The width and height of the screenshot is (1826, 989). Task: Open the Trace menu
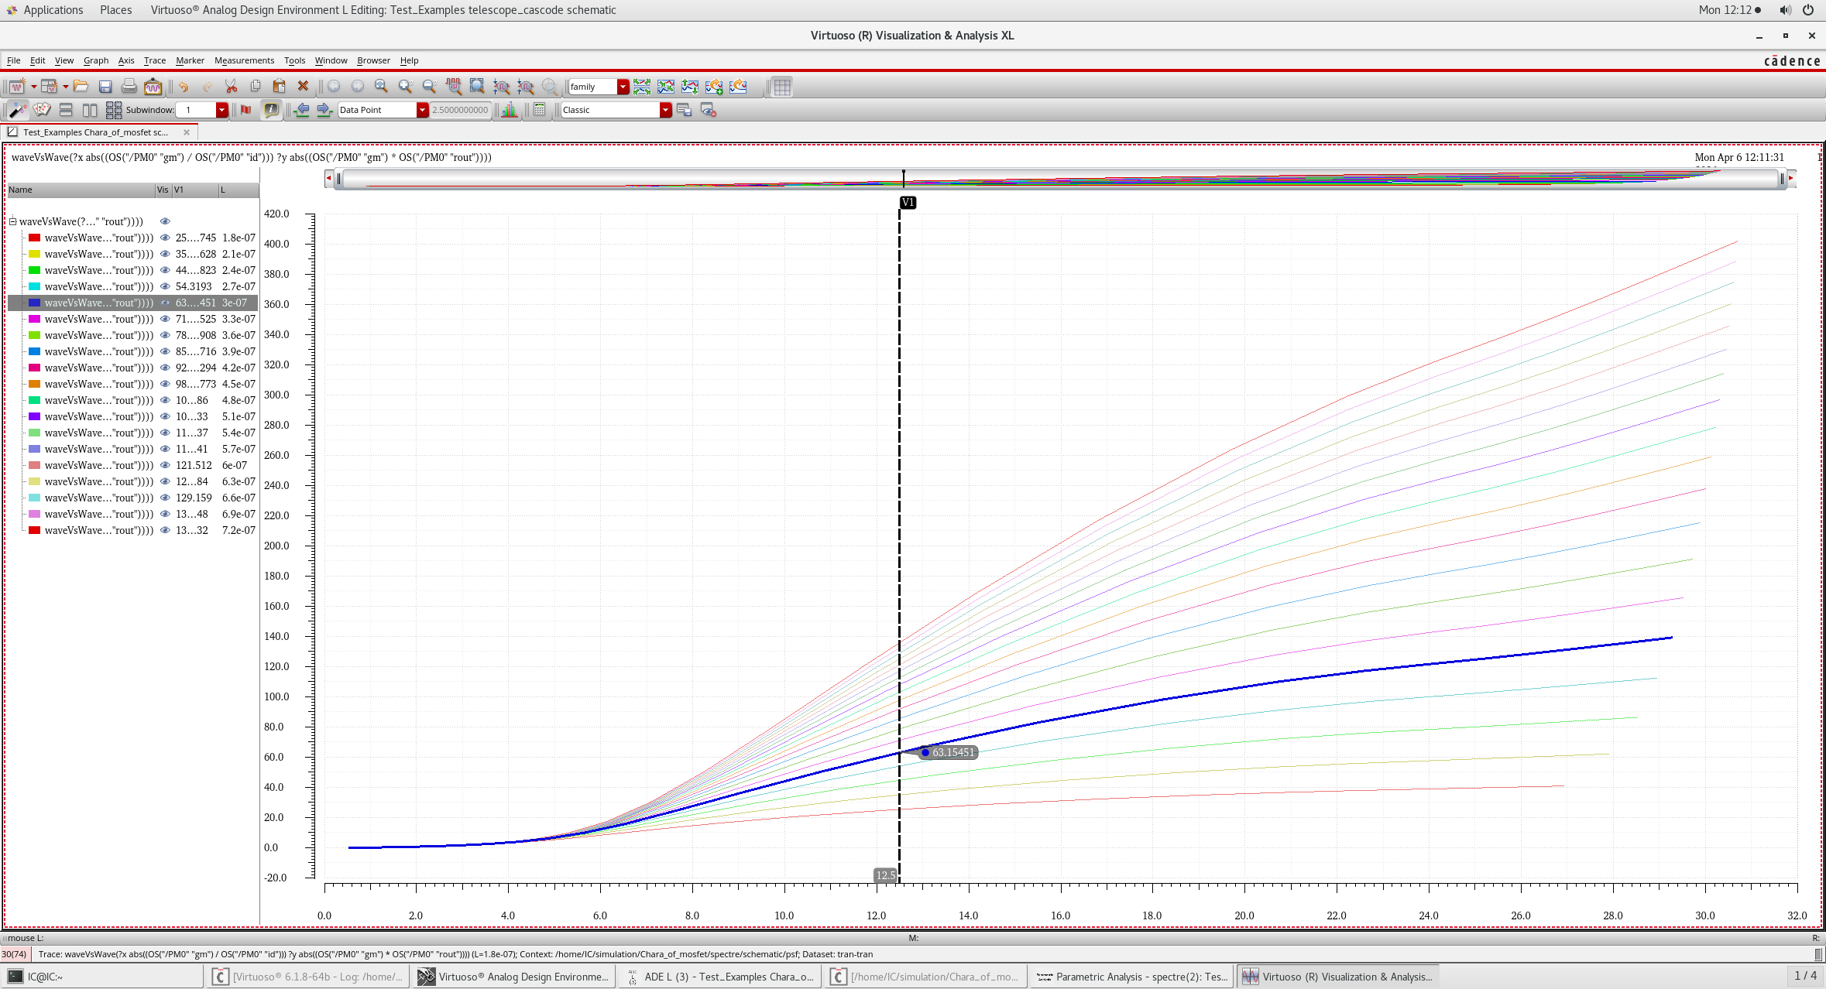tap(155, 60)
